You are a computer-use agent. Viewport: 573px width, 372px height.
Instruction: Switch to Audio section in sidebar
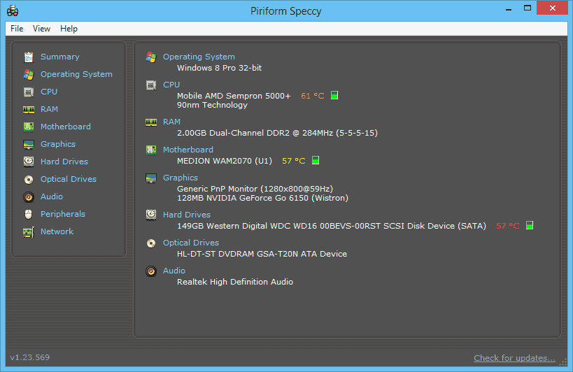(x=52, y=196)
